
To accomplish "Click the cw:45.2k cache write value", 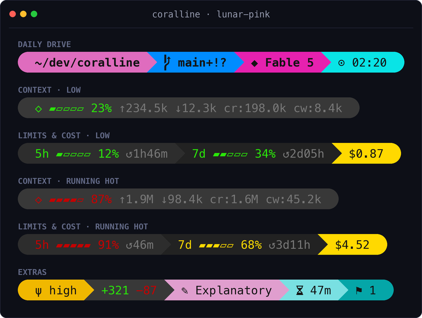I will tap(294, 200).
